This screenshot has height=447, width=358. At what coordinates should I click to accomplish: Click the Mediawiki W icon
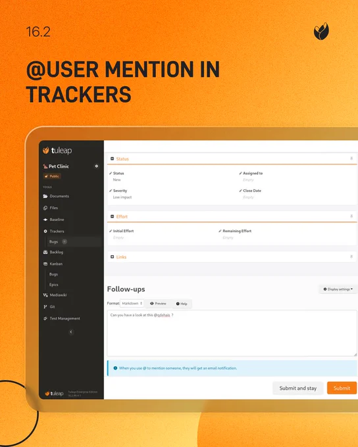(x=45, y=295)
